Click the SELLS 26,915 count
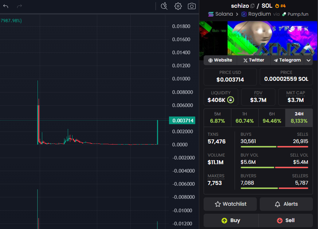The image size is (318, 229). (x=301, y=142)
